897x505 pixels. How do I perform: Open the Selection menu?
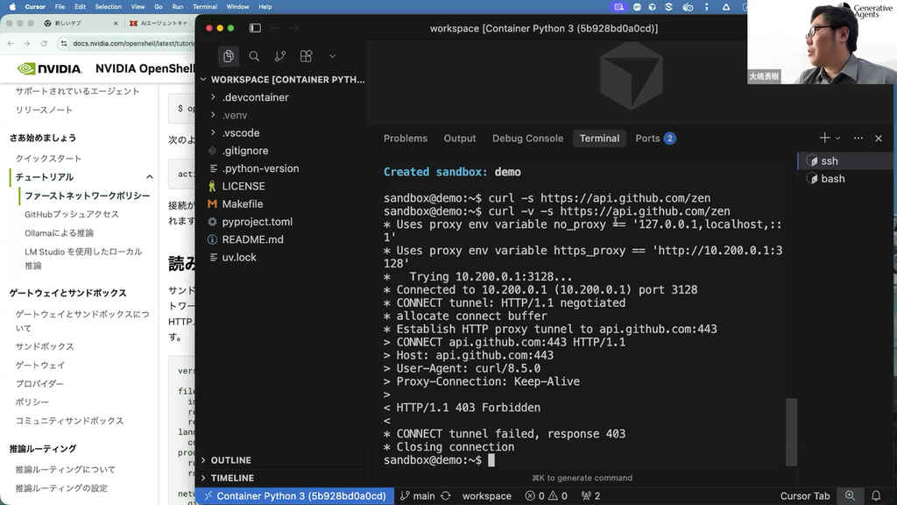tap(108, 7)
